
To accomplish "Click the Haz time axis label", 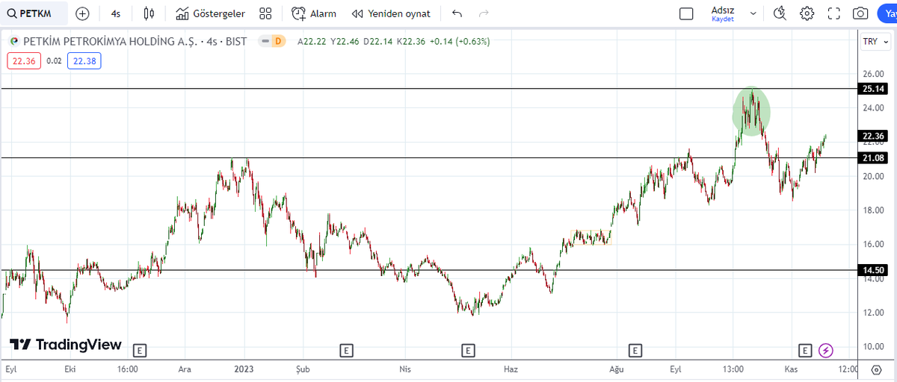I will (511, 369).
